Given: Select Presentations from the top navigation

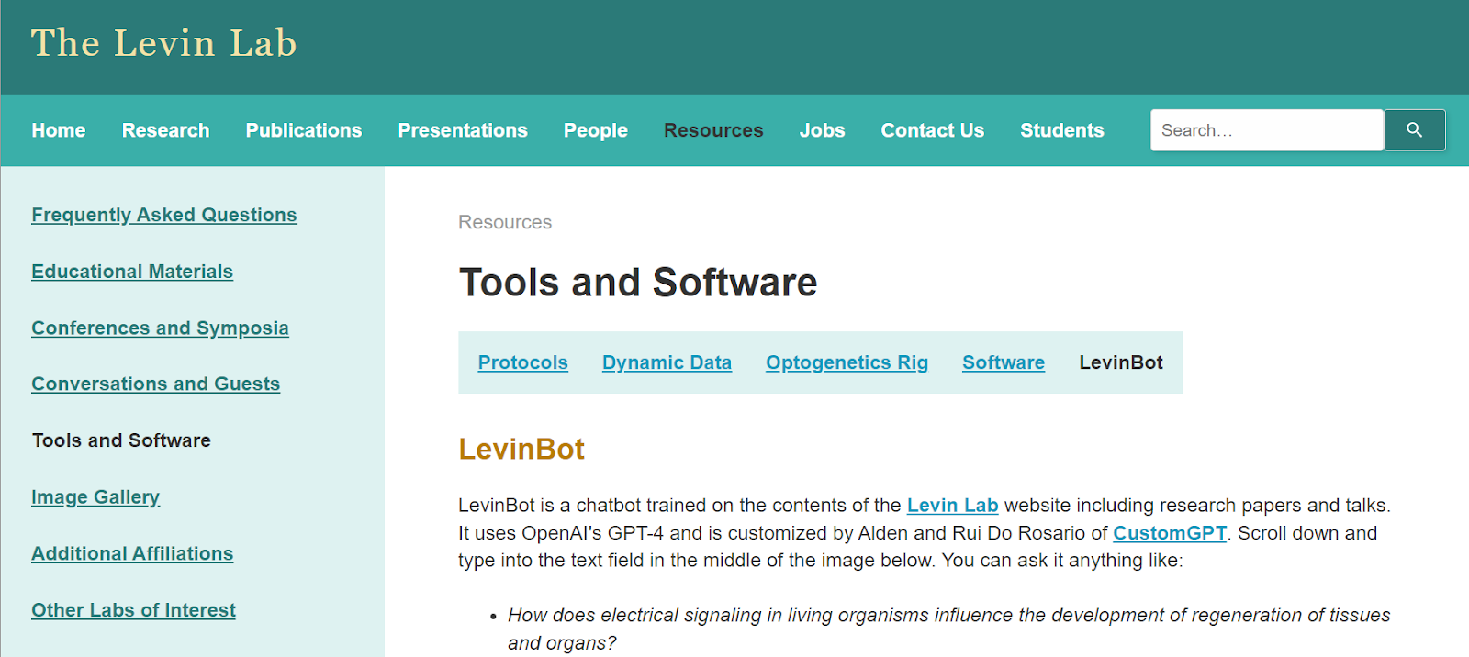Looking at the screenshot, I should [463, 130].
